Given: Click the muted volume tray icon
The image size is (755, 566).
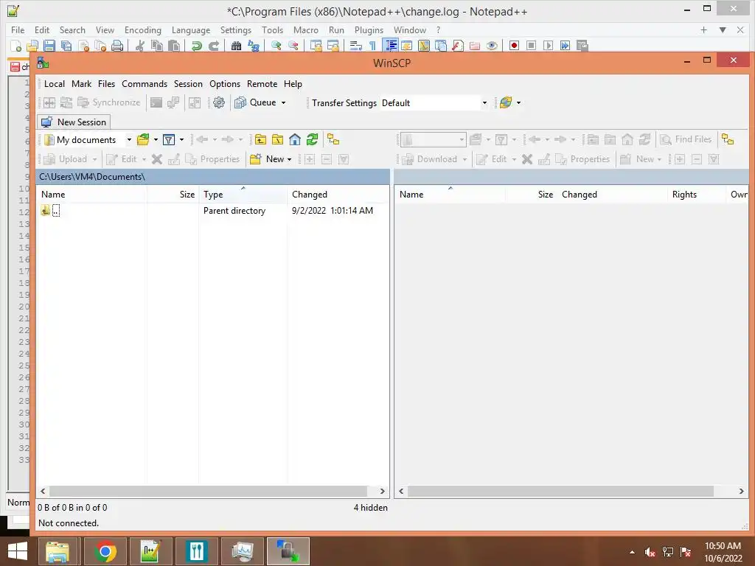Looking at the screenshot, I should [650, 552].
